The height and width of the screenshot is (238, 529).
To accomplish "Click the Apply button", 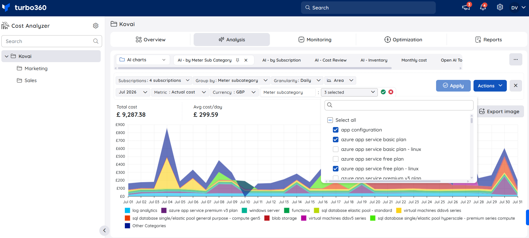I will (x=453, y=85).
